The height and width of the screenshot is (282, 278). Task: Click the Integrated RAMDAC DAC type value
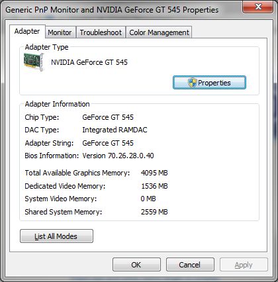coord(115,130)
